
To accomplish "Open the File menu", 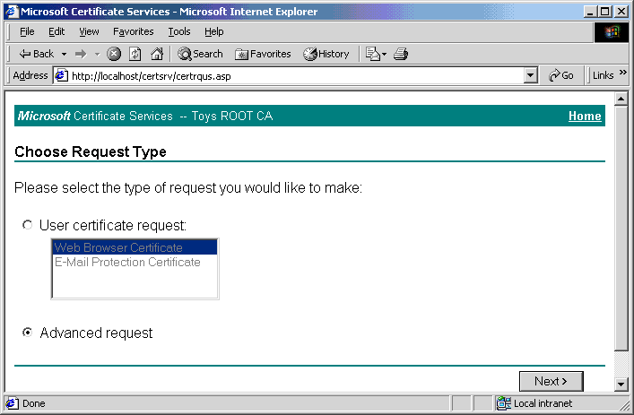I will pyautogui.click(x=27, y=31).
